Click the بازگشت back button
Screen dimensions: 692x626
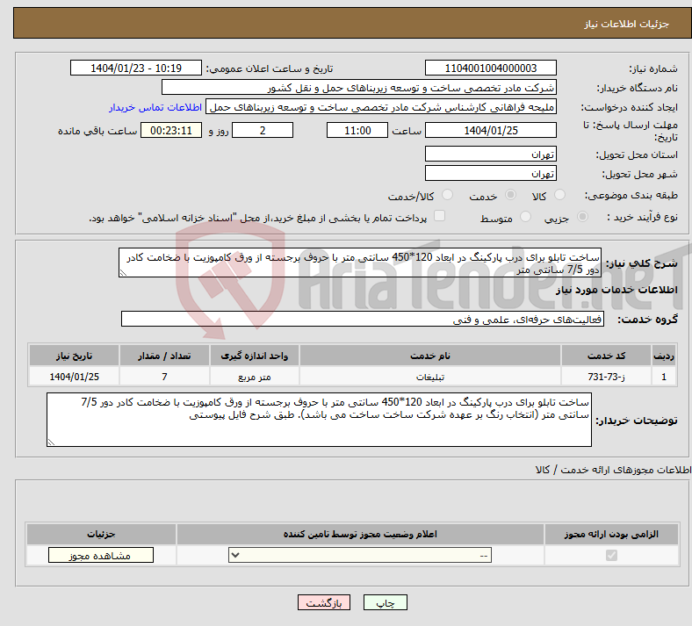tap(324, 602)
